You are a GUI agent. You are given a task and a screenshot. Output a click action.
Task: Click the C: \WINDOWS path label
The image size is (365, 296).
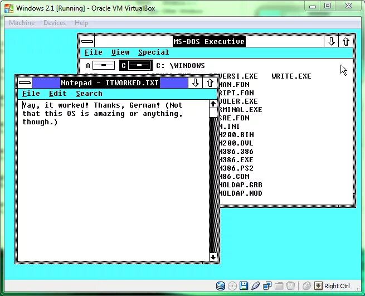pos(181,66)
